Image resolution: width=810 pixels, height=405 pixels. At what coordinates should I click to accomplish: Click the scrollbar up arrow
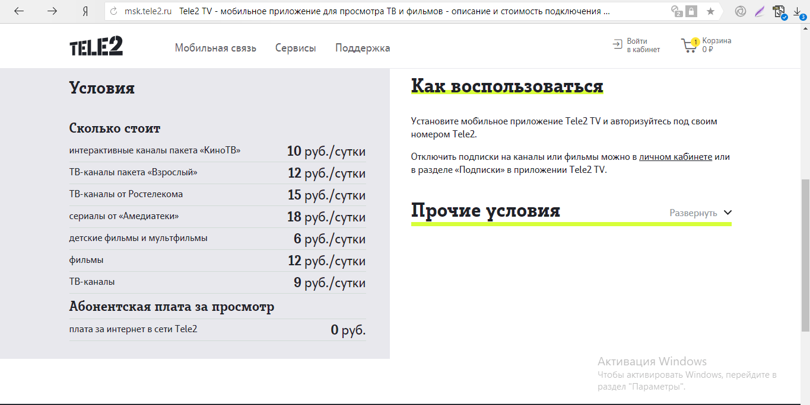click(805, 28)
